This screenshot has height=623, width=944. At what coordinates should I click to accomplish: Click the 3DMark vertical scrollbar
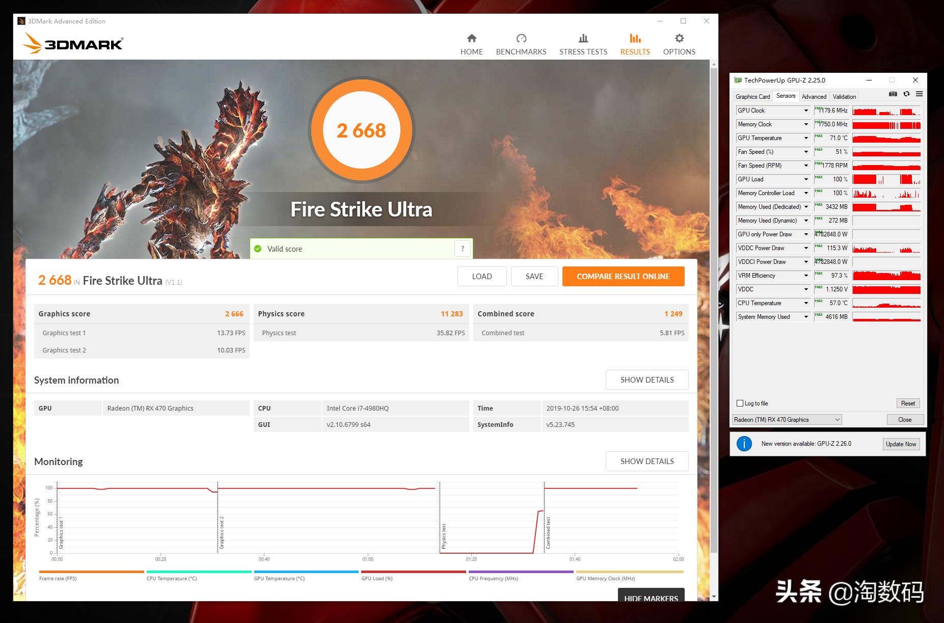pyautogui.click(x=714, y=306)
